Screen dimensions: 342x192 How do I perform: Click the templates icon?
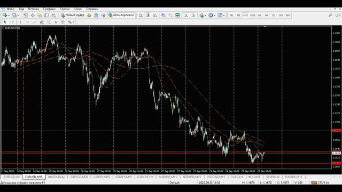click(220, 15)
